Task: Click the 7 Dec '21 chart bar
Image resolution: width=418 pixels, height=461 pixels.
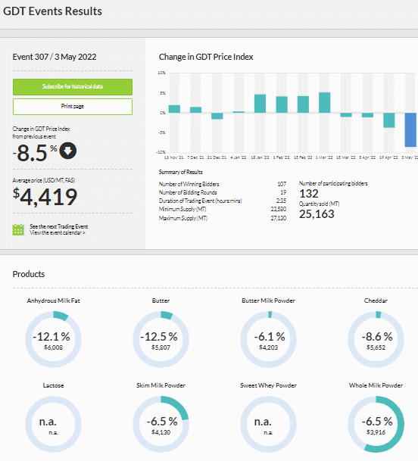Action: click(195, 110)
